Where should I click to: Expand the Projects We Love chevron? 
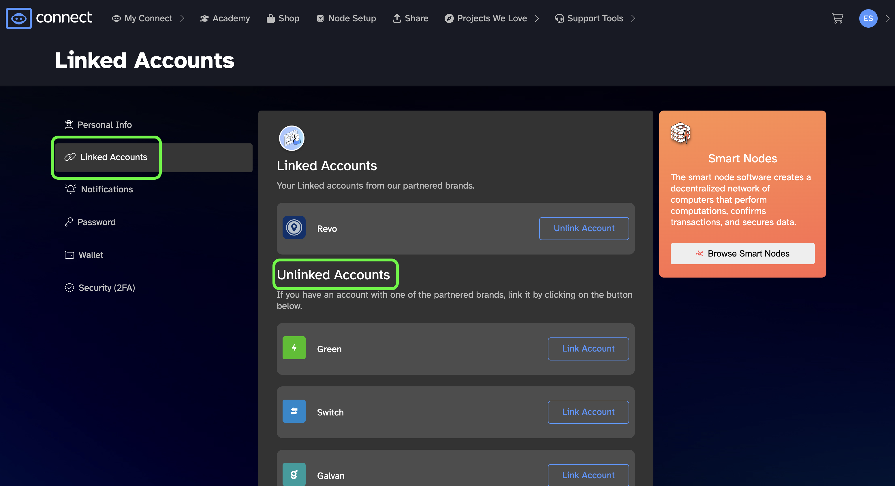coord(537,18)
